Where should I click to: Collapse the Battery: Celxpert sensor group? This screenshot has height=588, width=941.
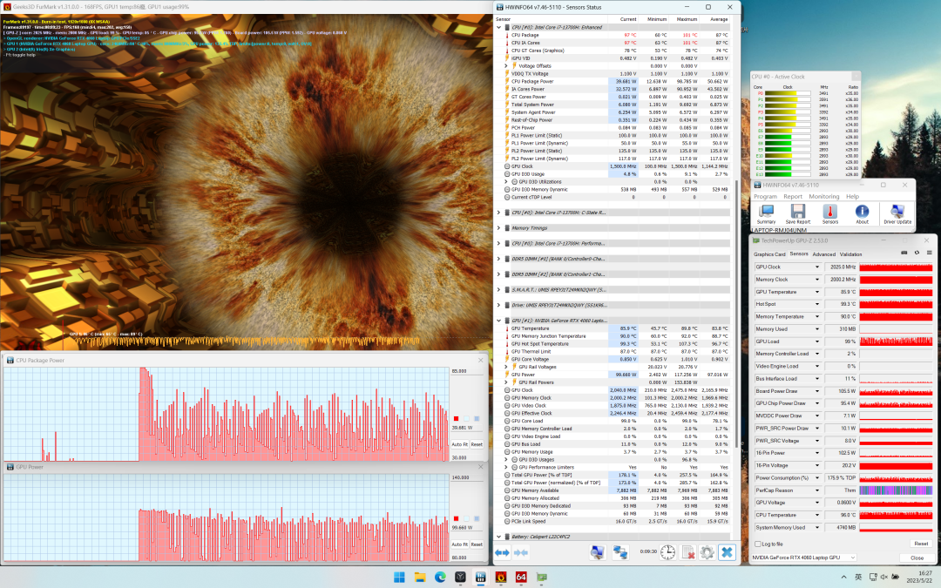[x=498, y=537]
